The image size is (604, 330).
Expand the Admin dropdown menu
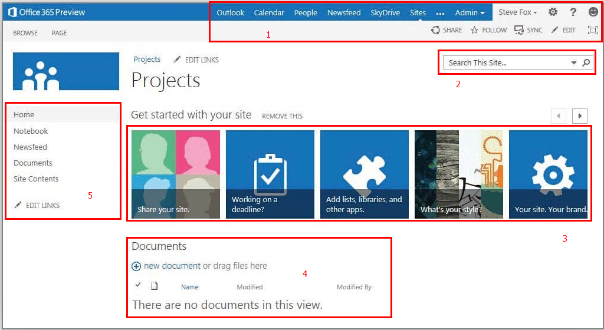(x=470, y=12)
